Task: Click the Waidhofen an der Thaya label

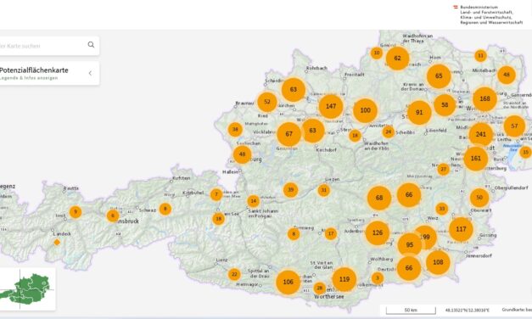Action: (417, 38)
